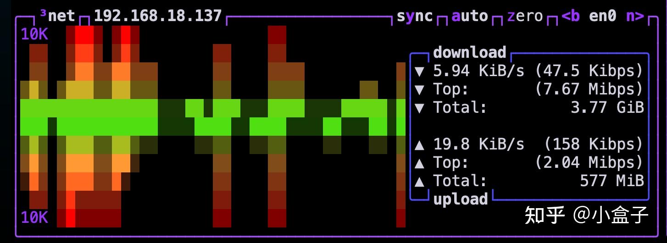Click upload bitrate (158 Kibps)
Image resolution: width=667 pixels, height=243 pixels.
[x=594, y=144]
